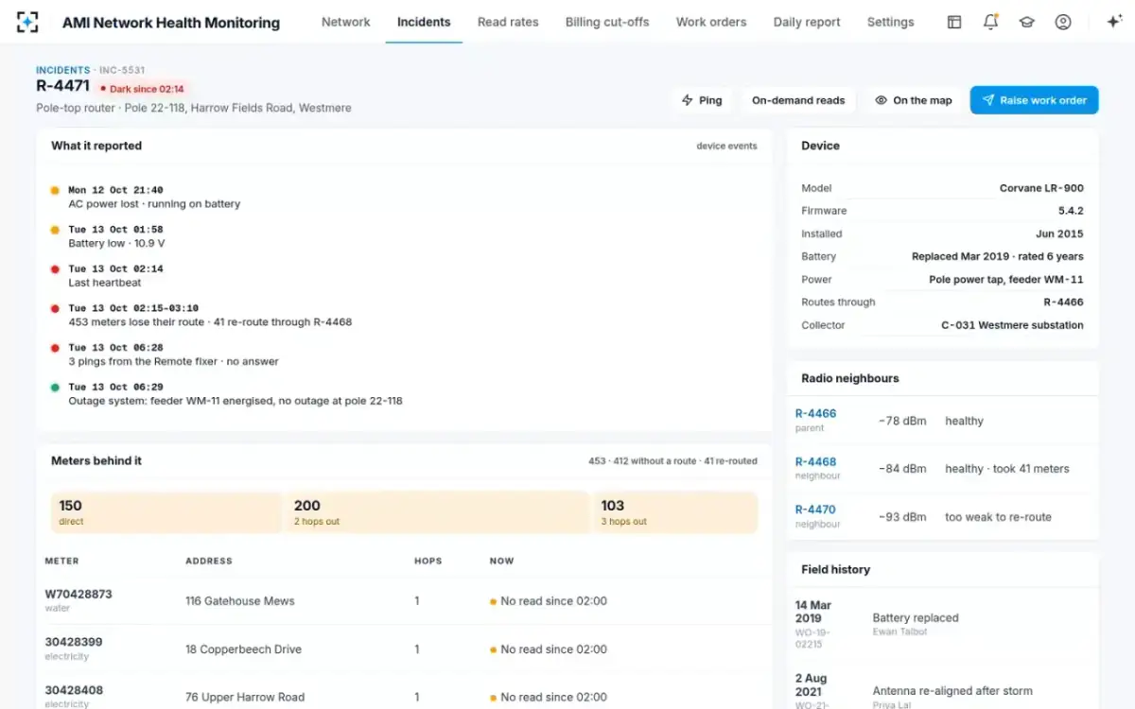
Task: Select the 103 meters 3 hops out card
Action: pyautogui.click(x=675, y=512)
